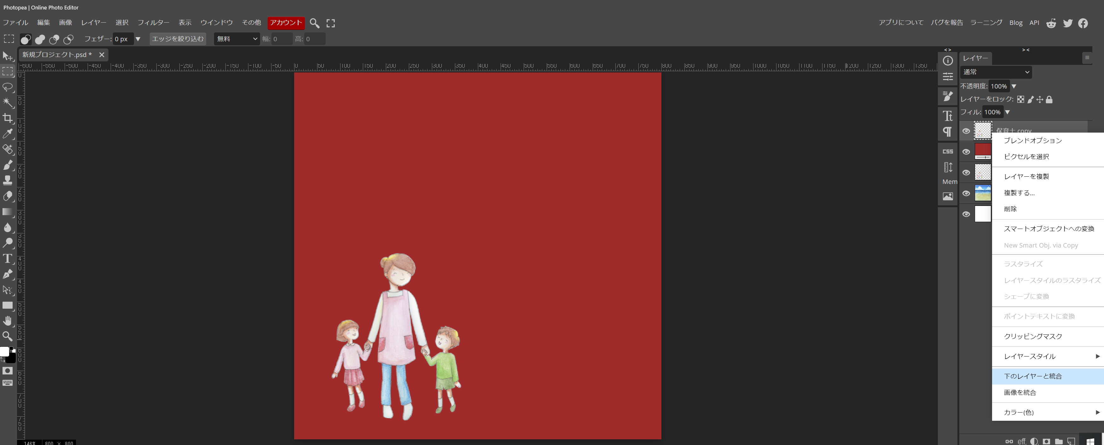Click the white foreground color swatch
This screenshot has width=1104, height=445.
click(4, 351)
